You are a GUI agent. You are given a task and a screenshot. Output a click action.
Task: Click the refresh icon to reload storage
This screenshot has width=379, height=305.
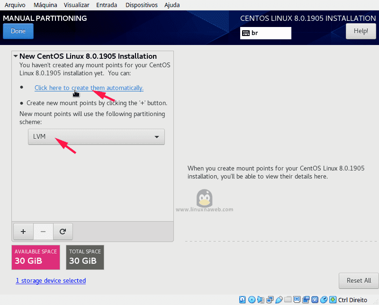pos(63,232)
